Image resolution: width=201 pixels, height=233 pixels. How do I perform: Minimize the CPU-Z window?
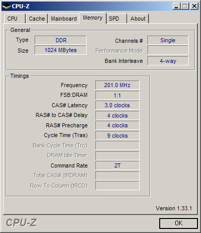pyautogui.click(x=176, y=6)
